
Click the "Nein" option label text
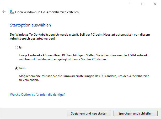pos(22,68)
